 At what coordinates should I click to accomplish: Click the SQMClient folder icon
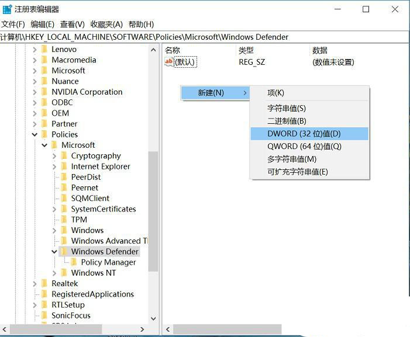64,199
